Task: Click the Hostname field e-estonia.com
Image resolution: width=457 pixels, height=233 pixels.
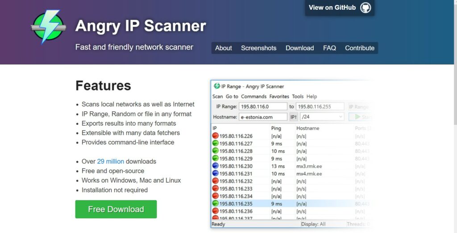Action: click(263, 117)
